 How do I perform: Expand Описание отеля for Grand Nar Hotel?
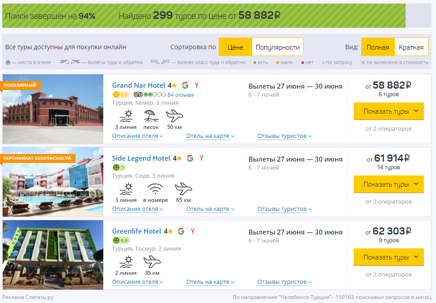point(138,136)
